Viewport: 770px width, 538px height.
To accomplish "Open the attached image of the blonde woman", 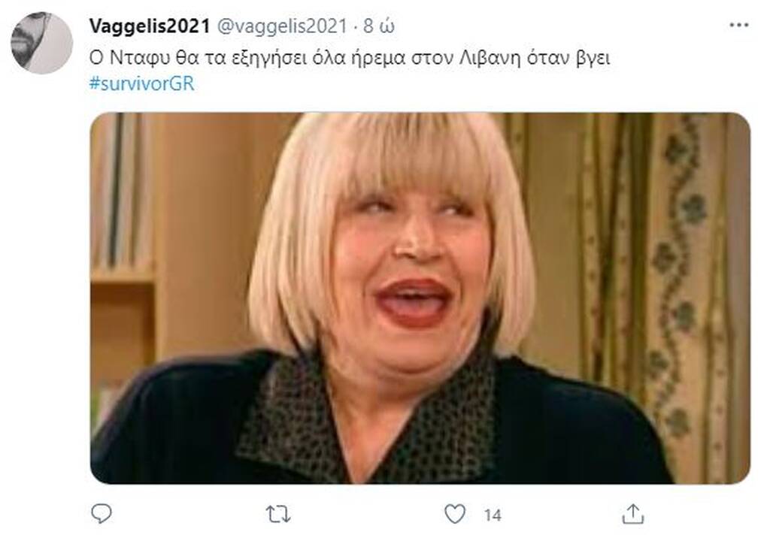I will click(420, 298).
